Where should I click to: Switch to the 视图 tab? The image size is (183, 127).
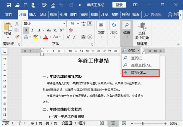[94, 14]
